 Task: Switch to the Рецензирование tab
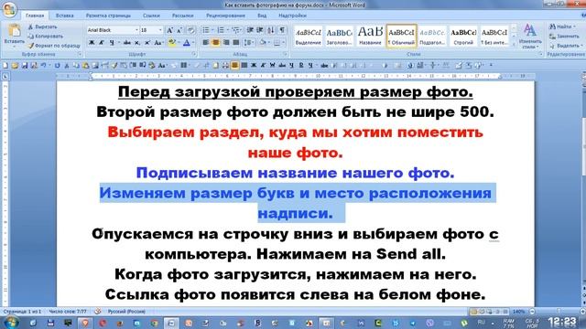tap(225, 16)
